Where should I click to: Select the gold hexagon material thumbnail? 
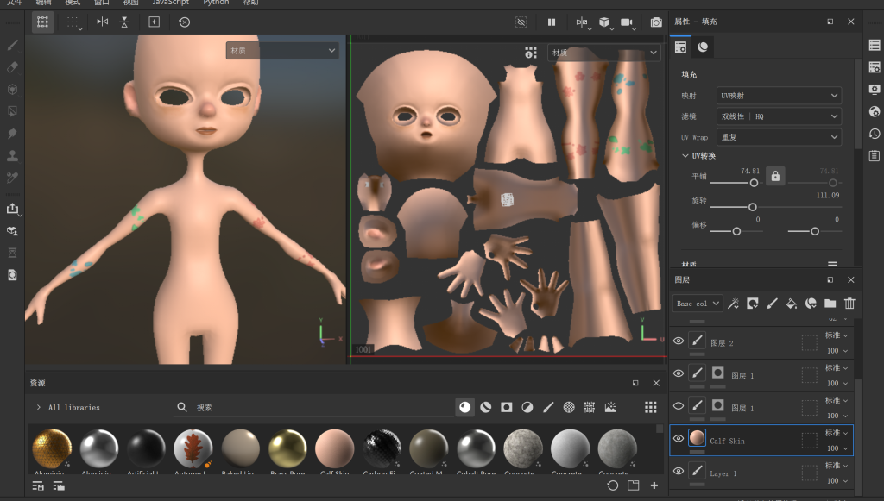click(52, 448)
